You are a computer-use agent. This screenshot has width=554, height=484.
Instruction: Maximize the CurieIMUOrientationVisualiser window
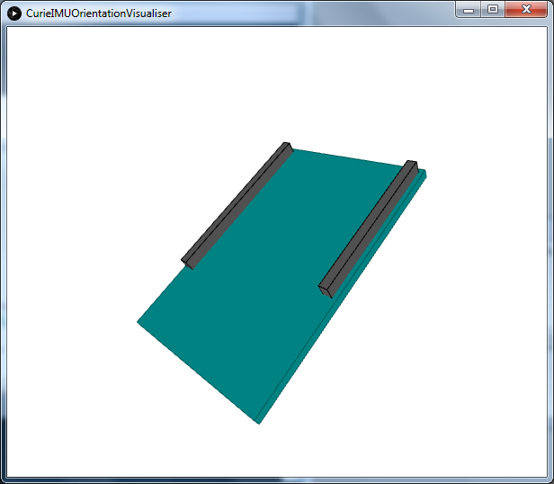(493, 9)
